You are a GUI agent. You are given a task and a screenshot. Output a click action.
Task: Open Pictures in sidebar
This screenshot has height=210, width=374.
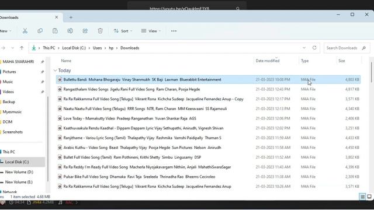pos(9,72)
